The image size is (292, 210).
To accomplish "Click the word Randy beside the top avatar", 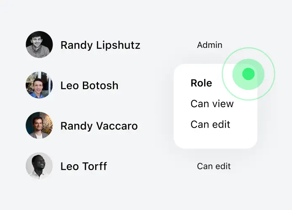I will tap(74, 45).
